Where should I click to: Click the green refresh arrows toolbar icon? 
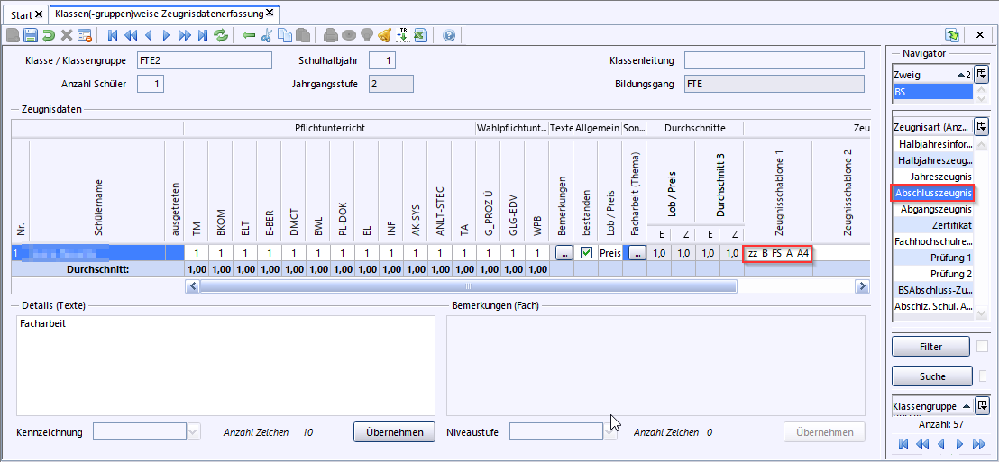pos(221,36)
